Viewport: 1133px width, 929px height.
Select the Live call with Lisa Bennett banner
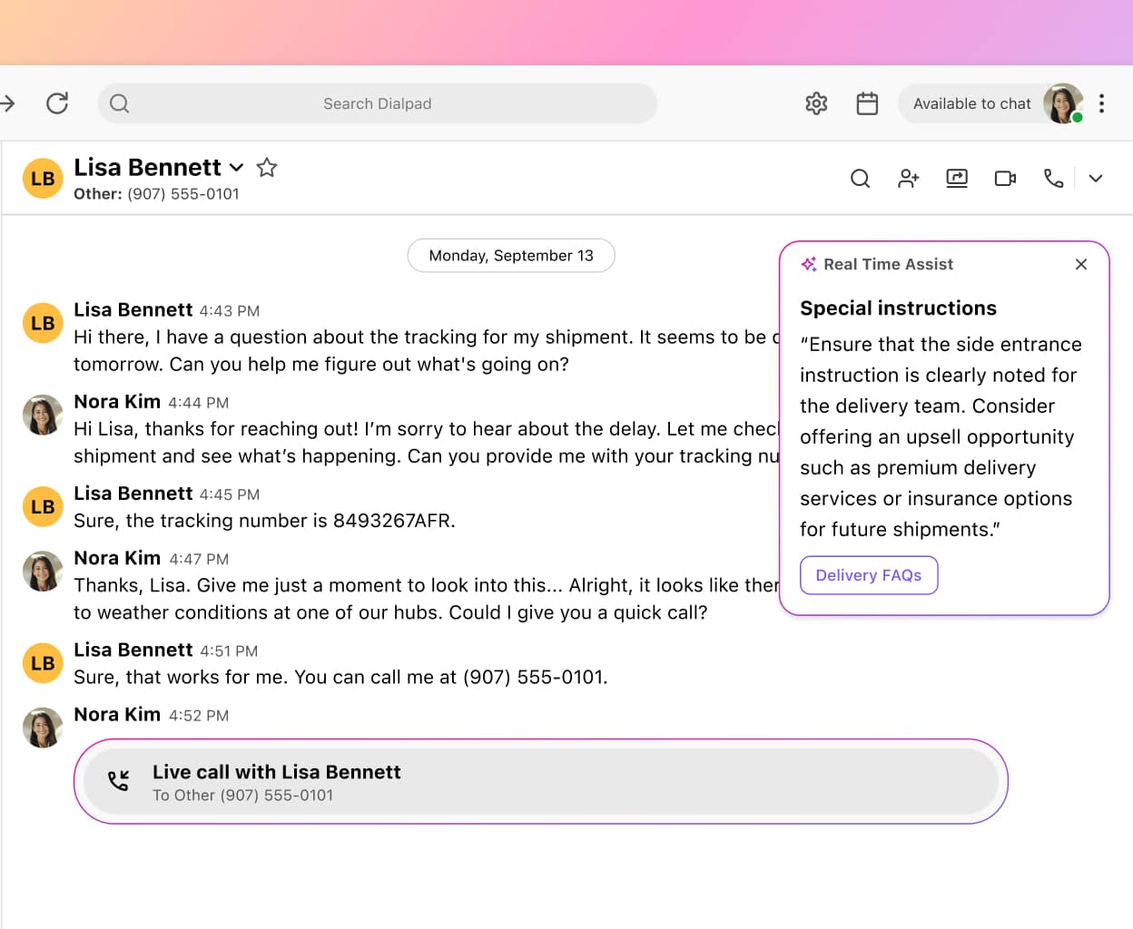coord(542,781)
